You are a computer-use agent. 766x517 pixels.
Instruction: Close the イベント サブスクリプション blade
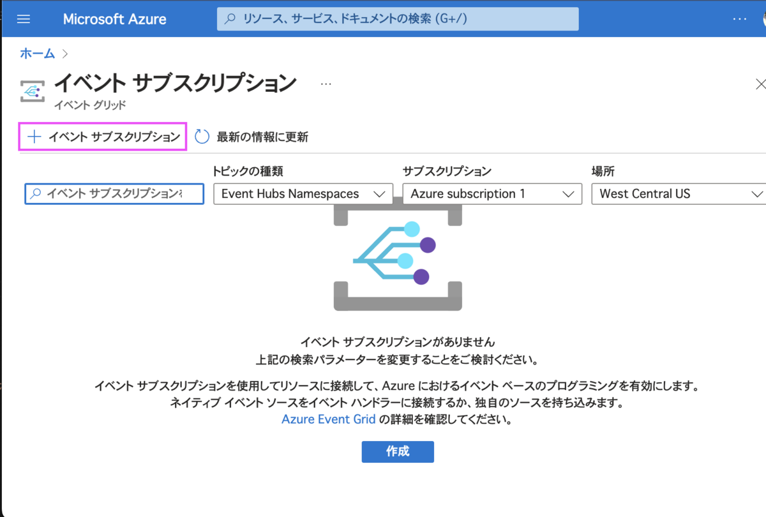(760, 84)
